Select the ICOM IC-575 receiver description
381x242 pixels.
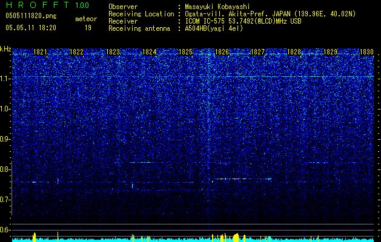pyautogui.click(x=243, y=21)
